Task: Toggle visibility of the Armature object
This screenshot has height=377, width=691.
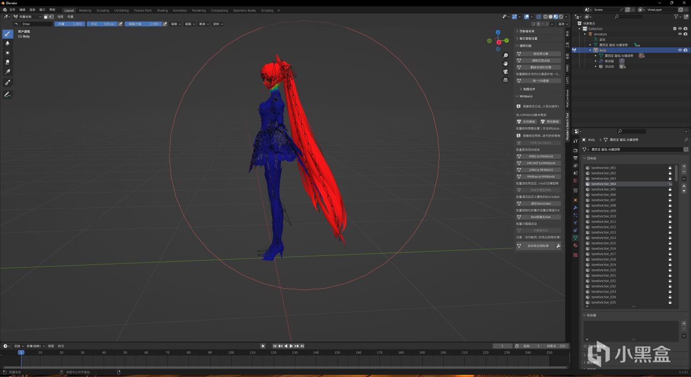Action: click(x=680, y=34)
